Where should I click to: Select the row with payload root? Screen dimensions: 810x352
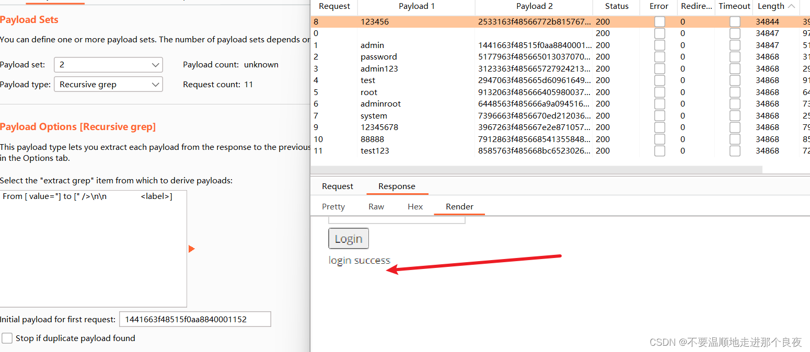560,92
